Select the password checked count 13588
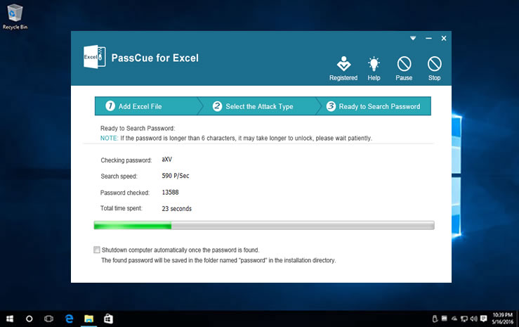This screenshot has width=519, height=327. pyautogui.click(x=170, y=192)
